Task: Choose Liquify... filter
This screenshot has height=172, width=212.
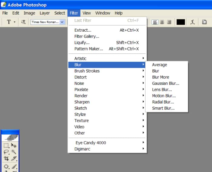Action: pos(107,43)
